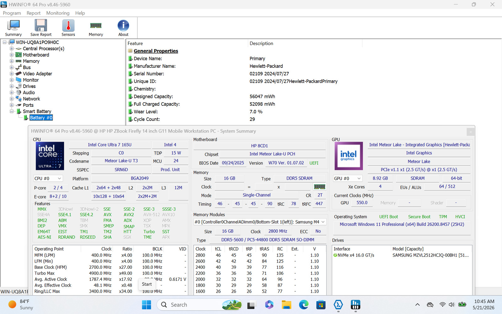
Task: Click the Intel Core Ultra 7 logo
Action: coord(50,156)
